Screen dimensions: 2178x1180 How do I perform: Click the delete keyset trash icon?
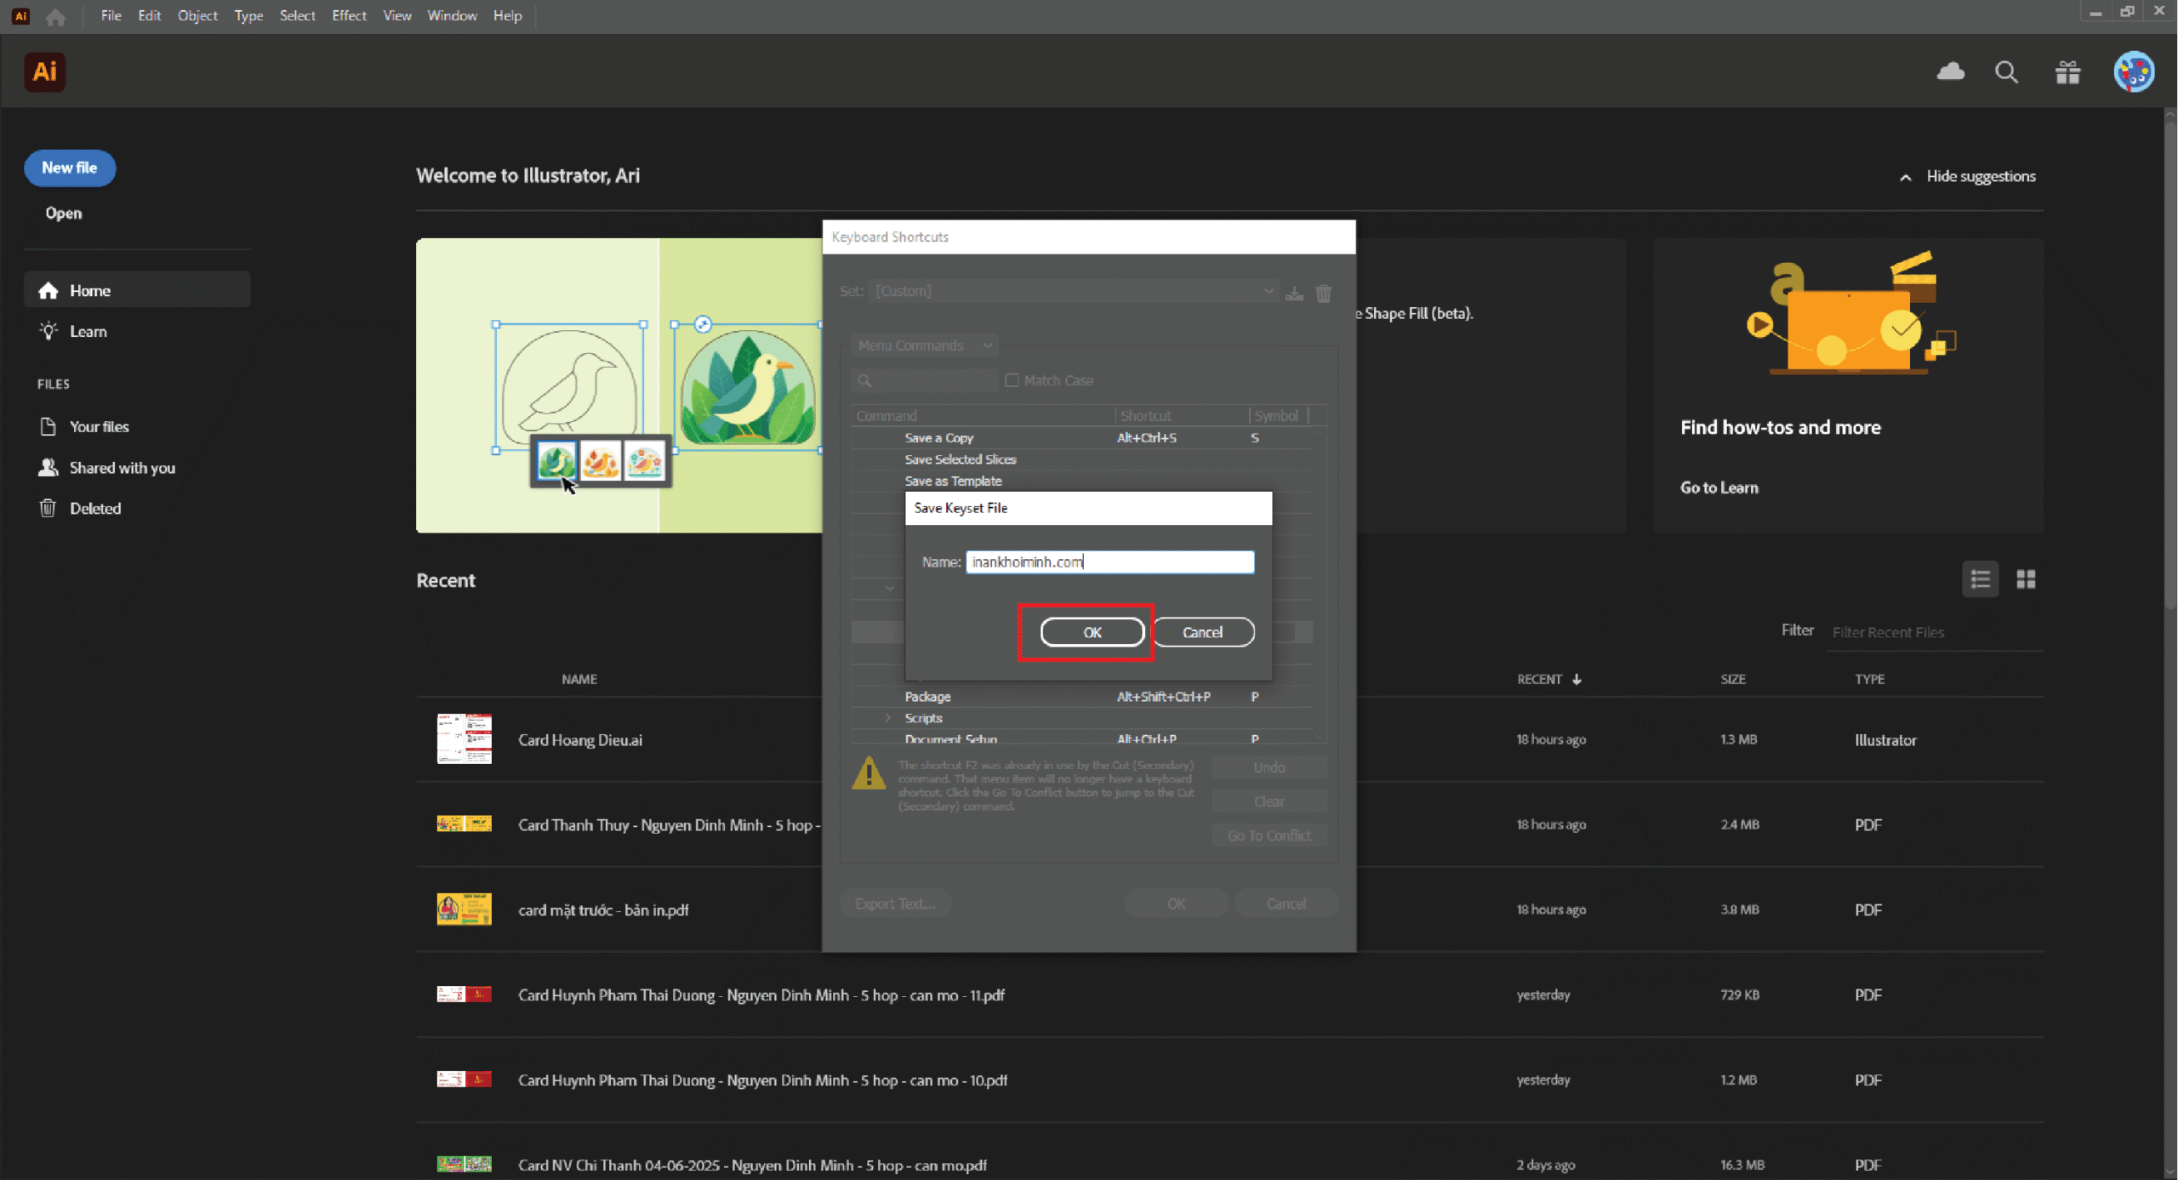tap(1323, 294)
